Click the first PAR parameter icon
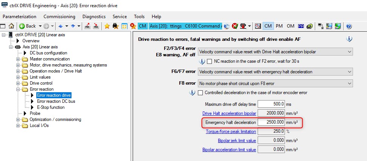Screen dimensions: 367x161 click(87, 26)
